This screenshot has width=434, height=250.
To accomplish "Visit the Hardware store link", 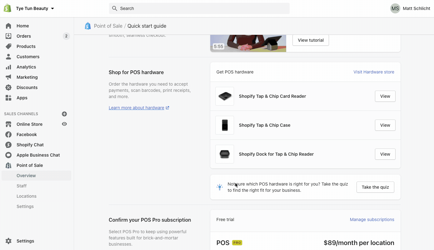I will [374, 72].
